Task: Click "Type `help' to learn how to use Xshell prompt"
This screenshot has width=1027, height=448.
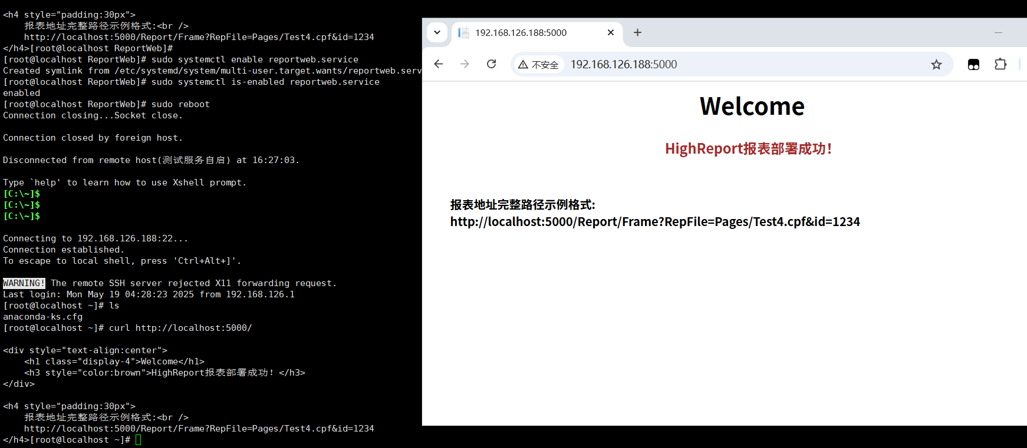Action: click(124, 182)
